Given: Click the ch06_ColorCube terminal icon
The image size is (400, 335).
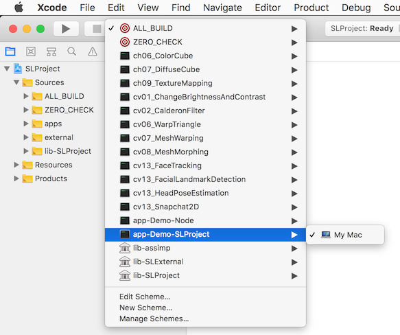Looking at the screenshot, I should [x=125, y=56].
